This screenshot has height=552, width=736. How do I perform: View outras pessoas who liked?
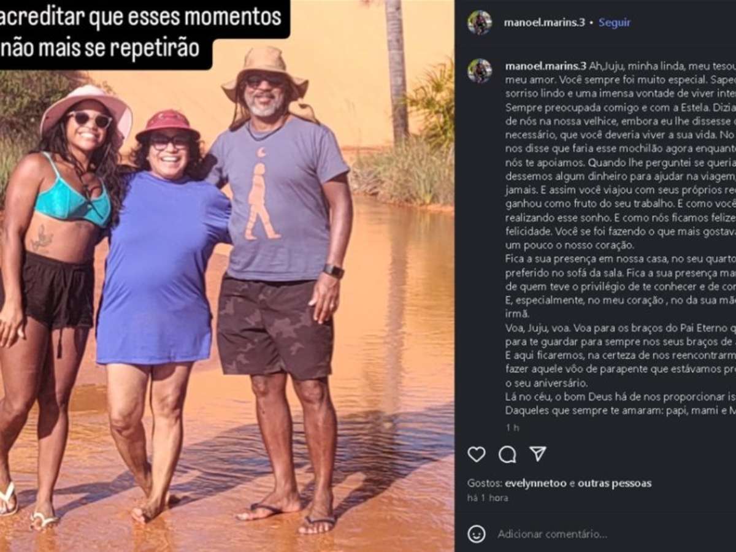[x=615, y=483]
